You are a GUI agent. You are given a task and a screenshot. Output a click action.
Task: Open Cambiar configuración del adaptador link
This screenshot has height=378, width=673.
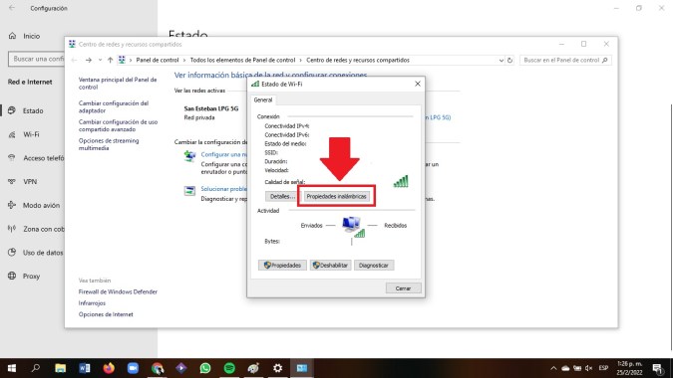pos(114,106)
